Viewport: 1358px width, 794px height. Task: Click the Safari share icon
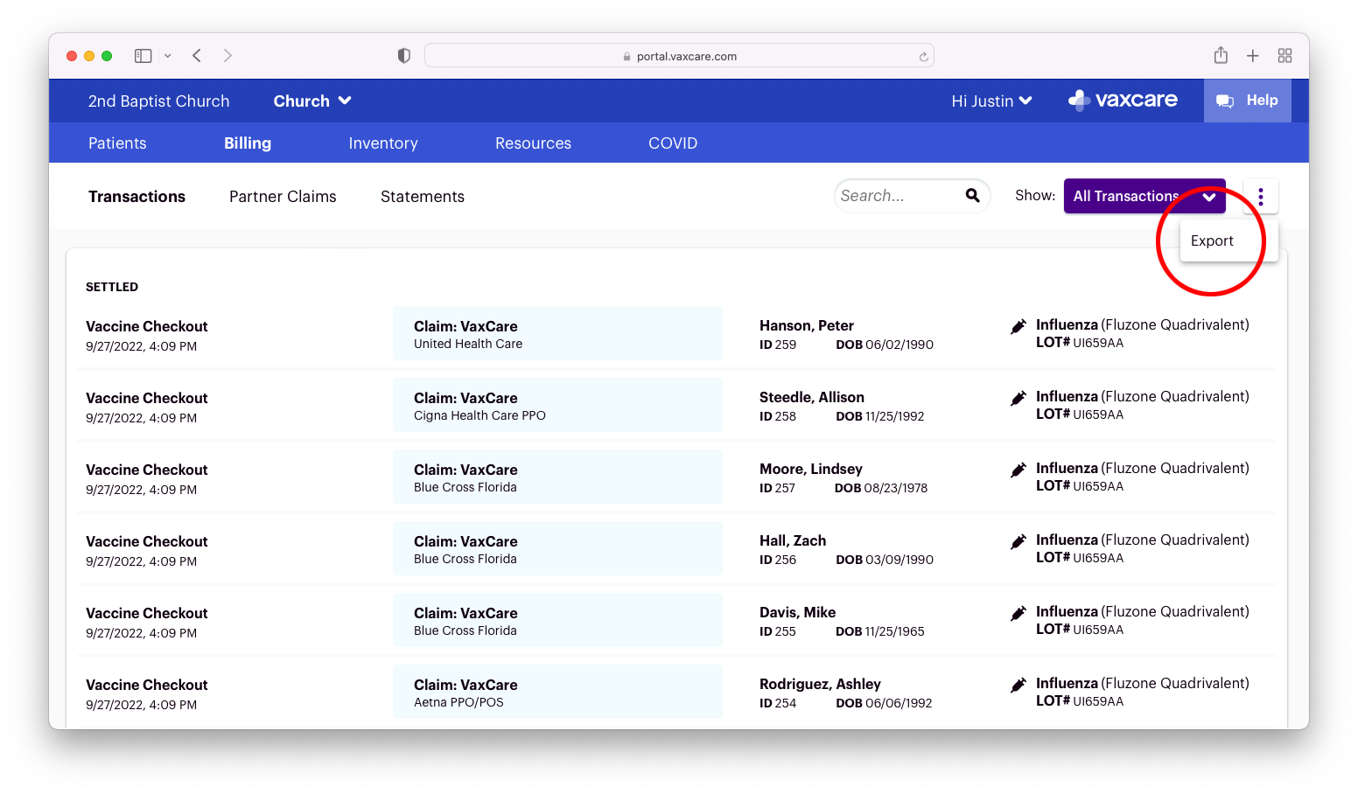(x=1221, y=56)
